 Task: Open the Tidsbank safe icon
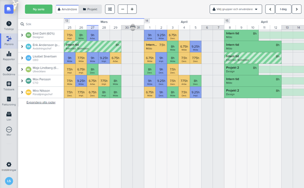[x=9, y=84]
